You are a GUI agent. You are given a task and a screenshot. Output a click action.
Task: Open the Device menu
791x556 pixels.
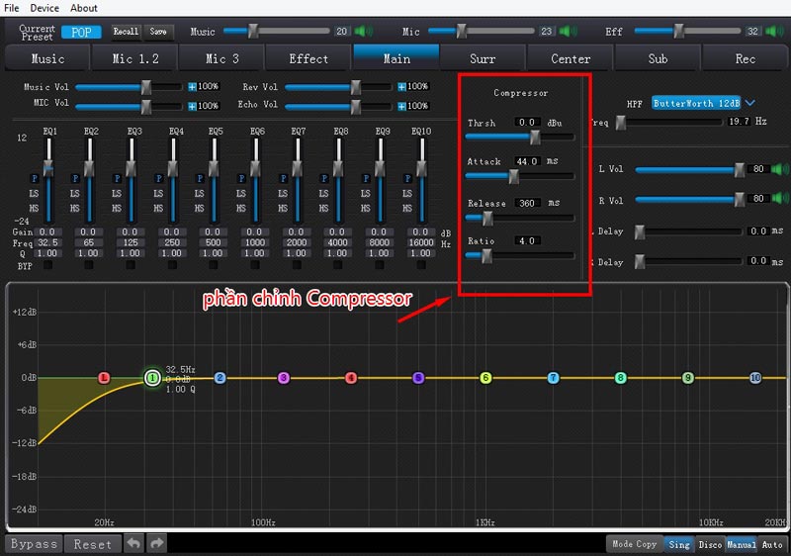[x=44, y=8]
